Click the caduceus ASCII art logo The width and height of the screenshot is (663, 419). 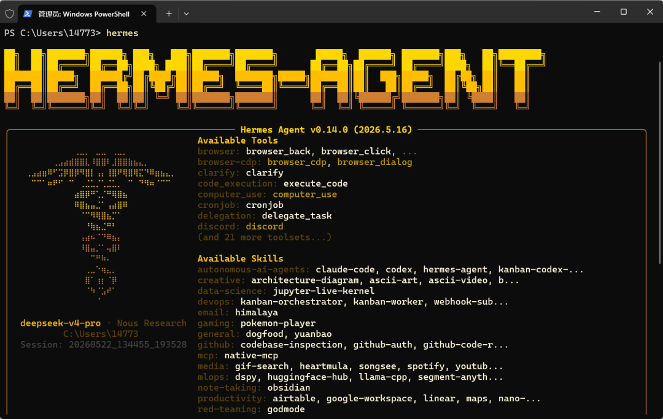tap(101, 226)
